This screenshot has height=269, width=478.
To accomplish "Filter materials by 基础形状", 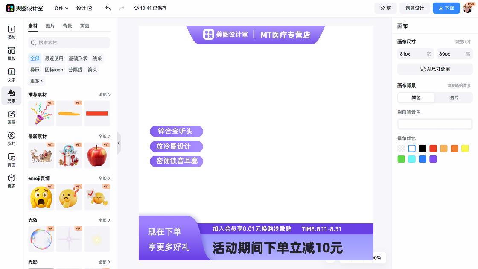I will click(x=78, y=58).
